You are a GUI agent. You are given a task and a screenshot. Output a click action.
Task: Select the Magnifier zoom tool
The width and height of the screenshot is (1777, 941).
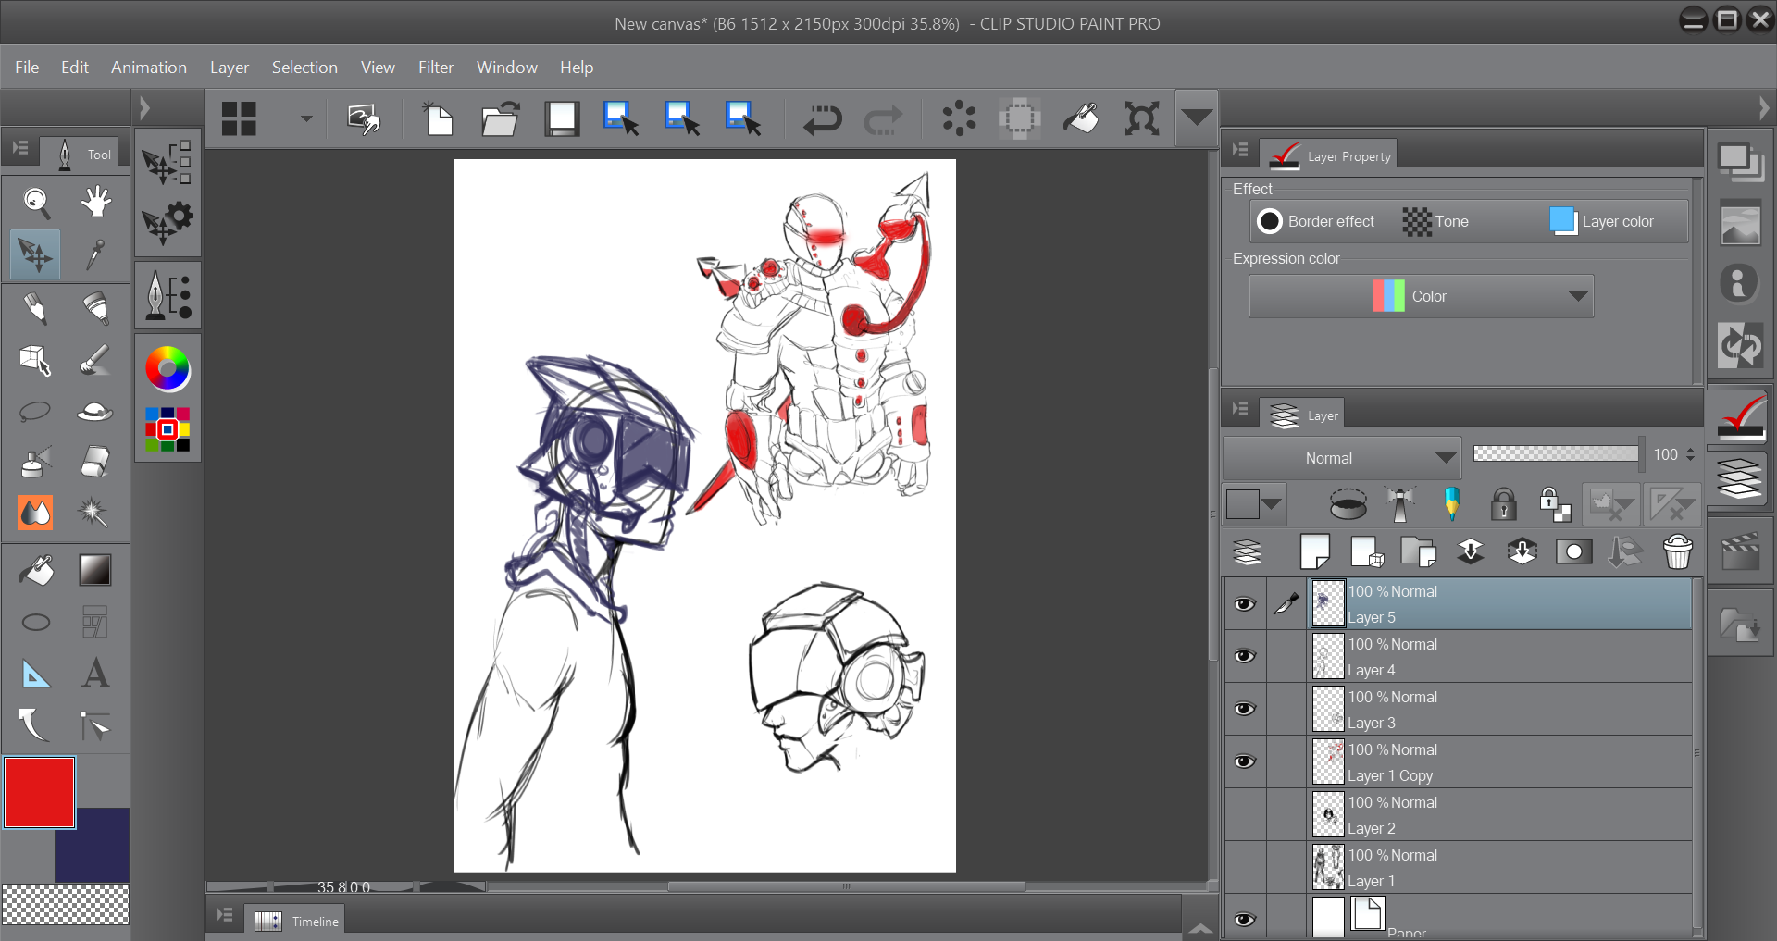click(36, 202)
